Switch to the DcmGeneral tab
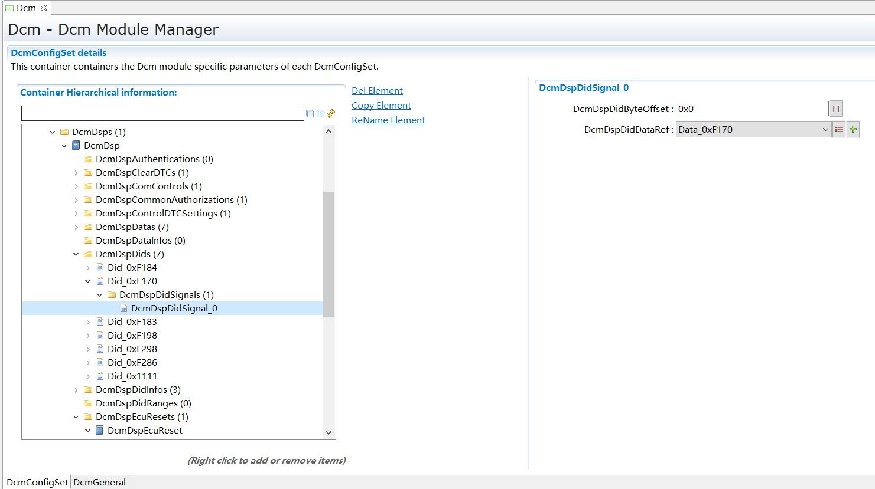Screen dimensions: 875x489 [99, 482]
